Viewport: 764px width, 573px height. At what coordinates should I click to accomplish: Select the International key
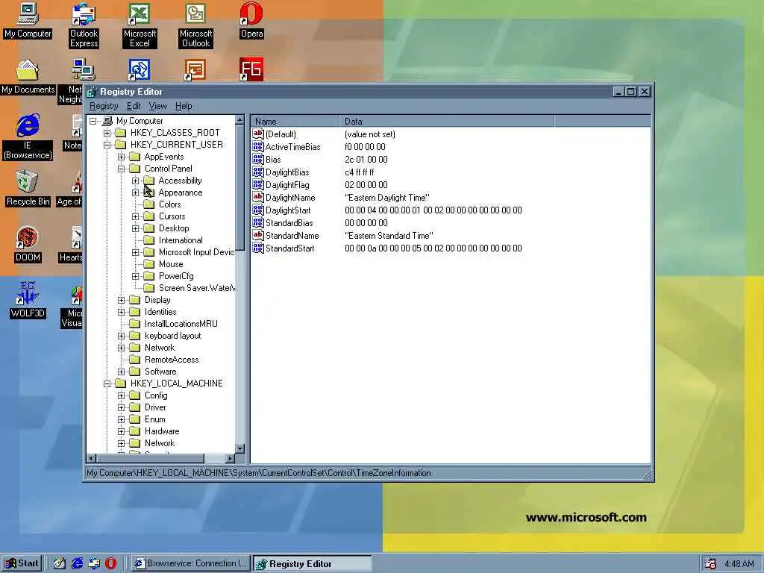[x=181, y=240]
